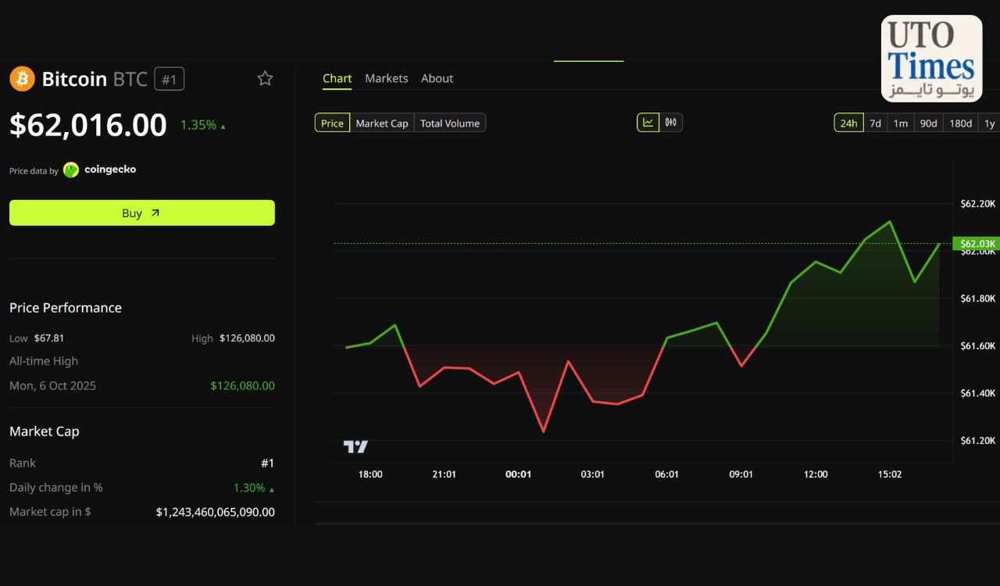Open the coingecko price data link
Image resolution: width=1000 pixels, height=586 pixels.
click(110, 170)
